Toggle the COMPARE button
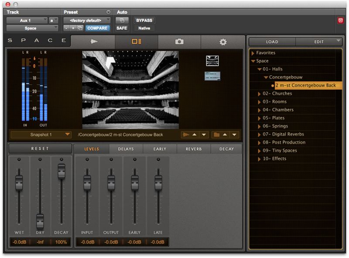 pyautogui.click(x=97, y=28)
